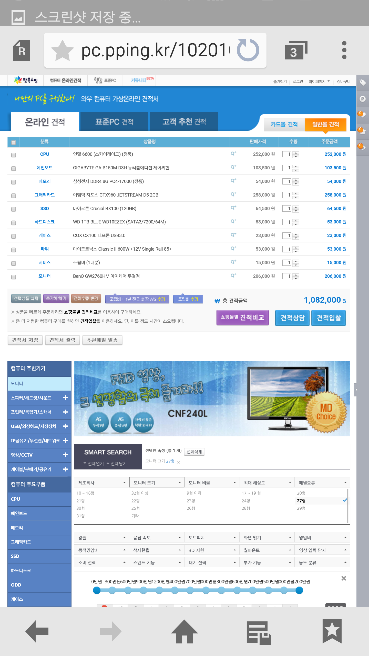Click the 견적상담 button

click(x=292, y=318)
